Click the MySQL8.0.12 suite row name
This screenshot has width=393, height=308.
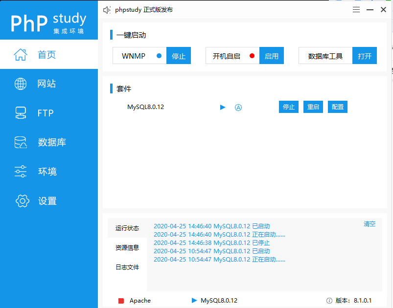(146, 107)
